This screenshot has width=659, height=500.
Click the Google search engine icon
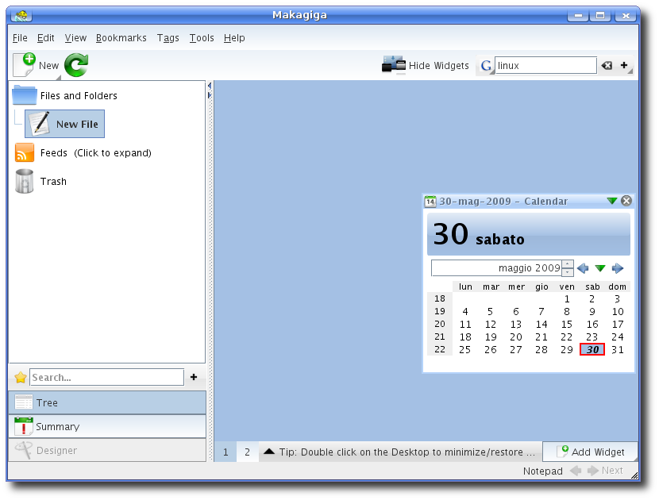[x=486, y=66]
